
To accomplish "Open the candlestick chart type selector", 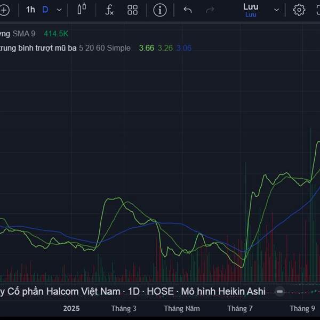I will pos(82,9).
